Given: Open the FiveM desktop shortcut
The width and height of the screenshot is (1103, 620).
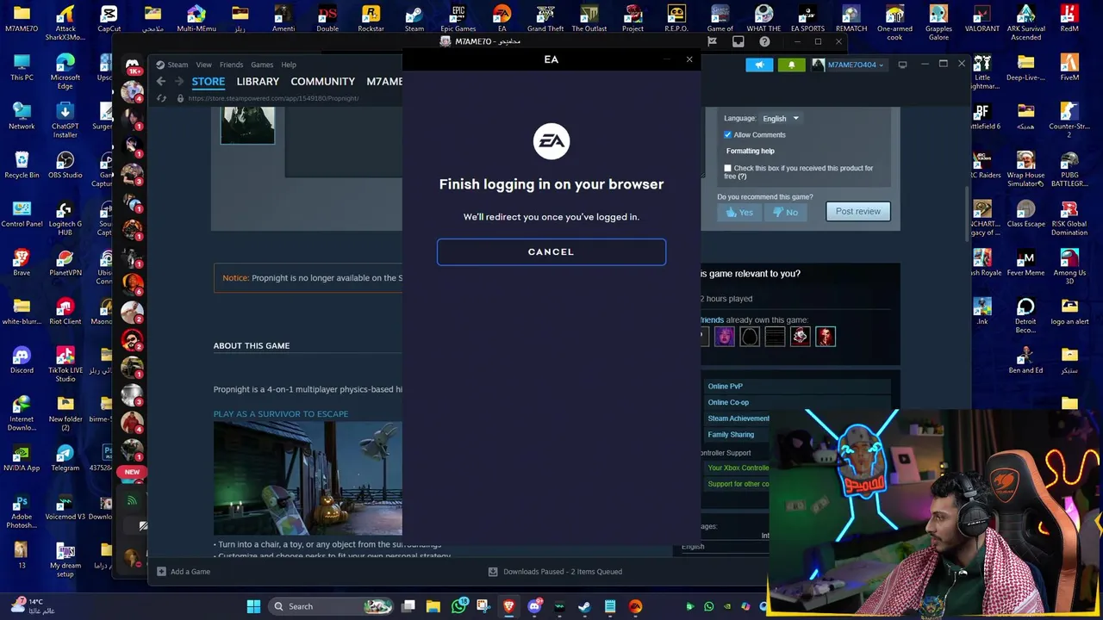Looking at the screenshot, I should (1069, 67).
